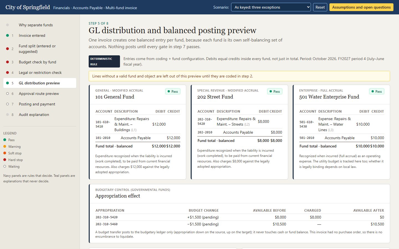Open step 3 Budget check by fund
399x249 pixels.
(40, 62)
